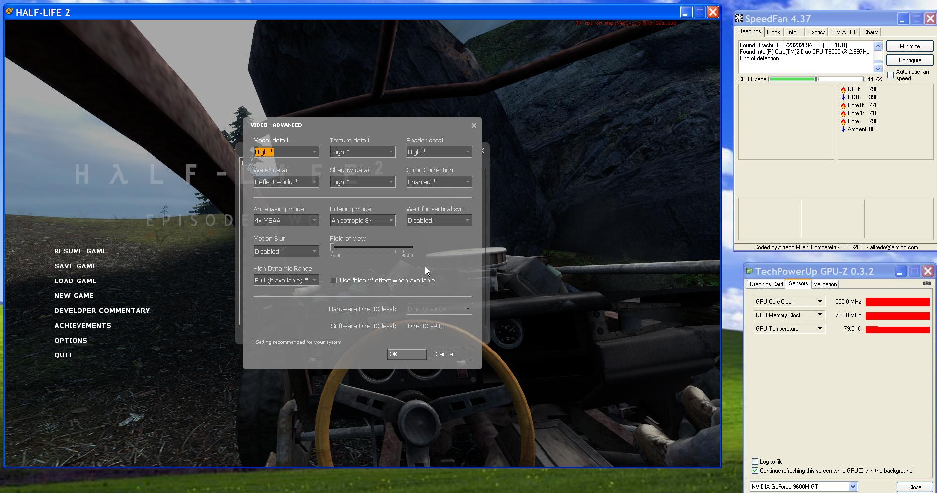Image resolution: width=937 pixels, height=493 pixels.
Task: Click the GPU-Z title bar icon
Action: pyautogui.click(x=749, y=271)
